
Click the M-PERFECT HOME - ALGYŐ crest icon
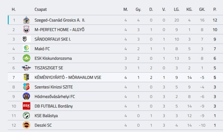pos(26,30)
